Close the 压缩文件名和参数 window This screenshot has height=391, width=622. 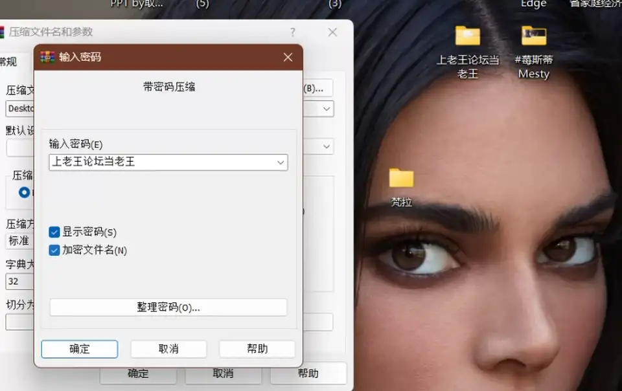pos(332,32)
